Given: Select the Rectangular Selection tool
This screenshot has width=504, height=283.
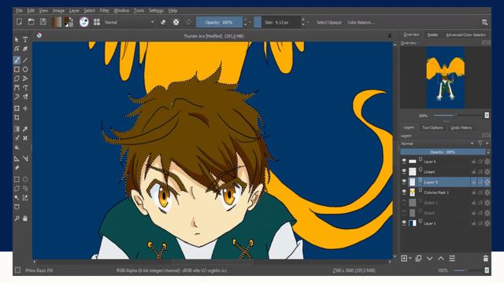Looking at the screenshot, I should (17, 179).
